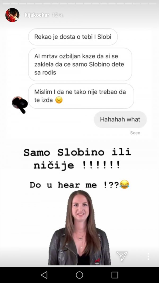Image resolution: width=159 pixels, height=283 pixels.
Task: Tap the 'Hahahah what' reply bubble
Action: [120, 119]
